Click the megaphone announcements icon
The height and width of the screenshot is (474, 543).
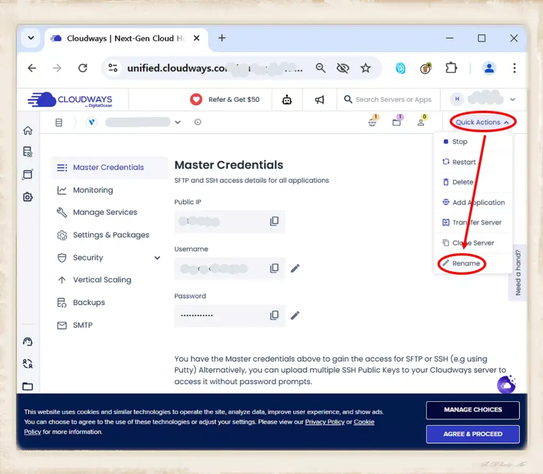pyautogui.click(x=319, y=100)
